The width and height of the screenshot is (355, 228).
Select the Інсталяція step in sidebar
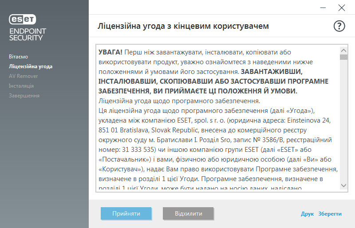pyautogui.click(x=21, y=86)
